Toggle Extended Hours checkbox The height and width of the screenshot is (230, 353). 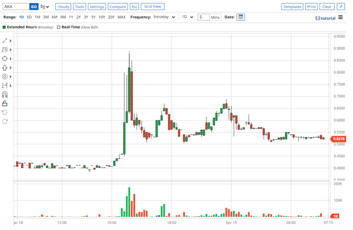(4, 27)
